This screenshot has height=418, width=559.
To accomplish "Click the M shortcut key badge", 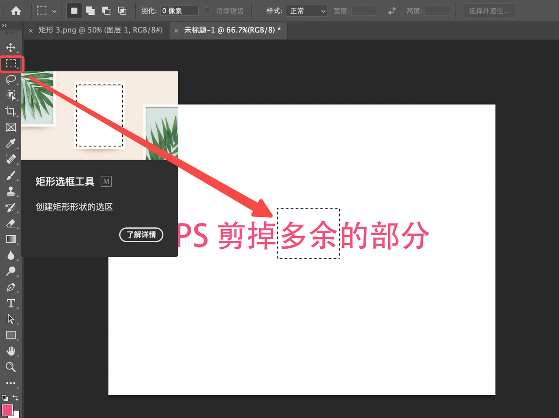I will click(x=106, y=181).
